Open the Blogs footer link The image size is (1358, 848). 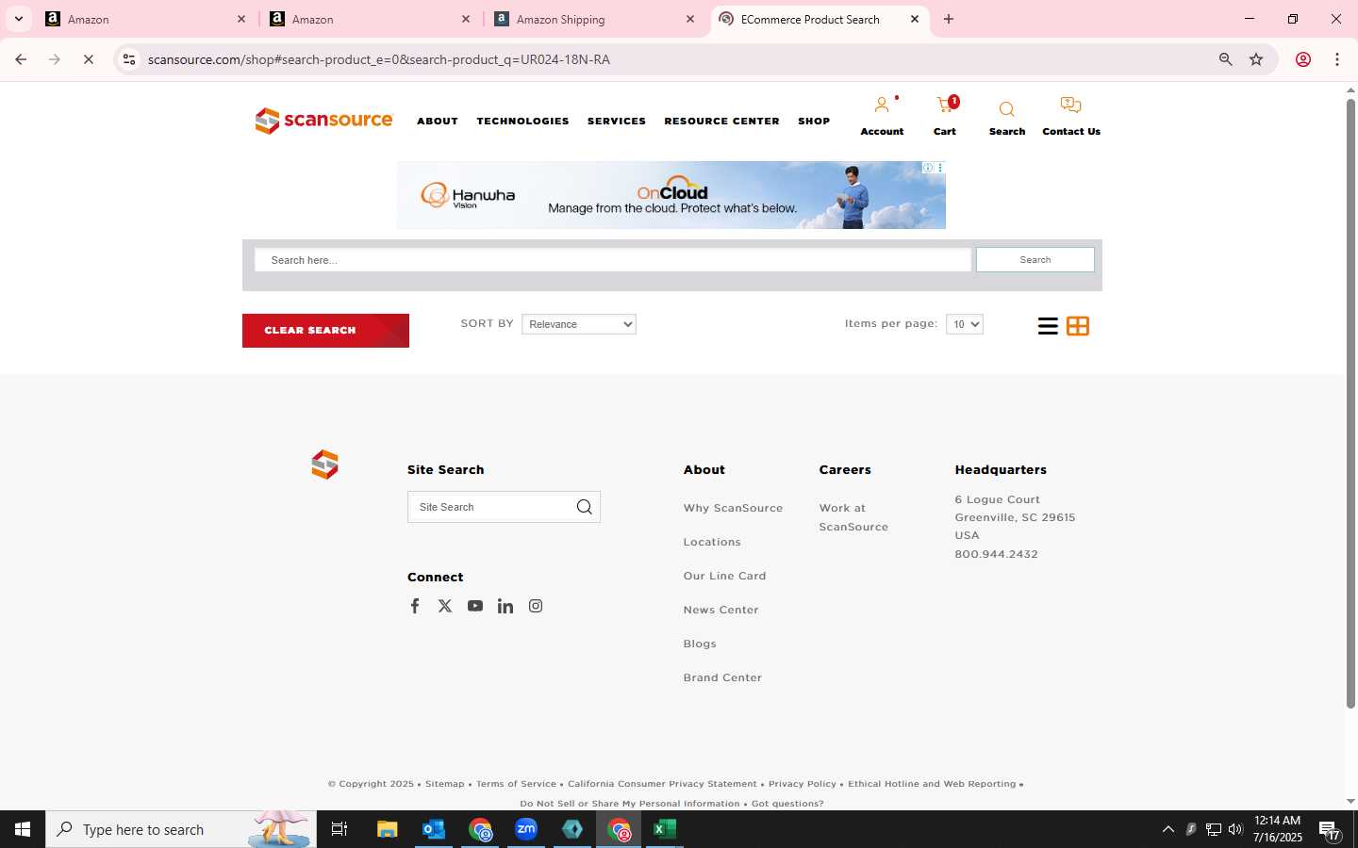[x=700, y=644]
